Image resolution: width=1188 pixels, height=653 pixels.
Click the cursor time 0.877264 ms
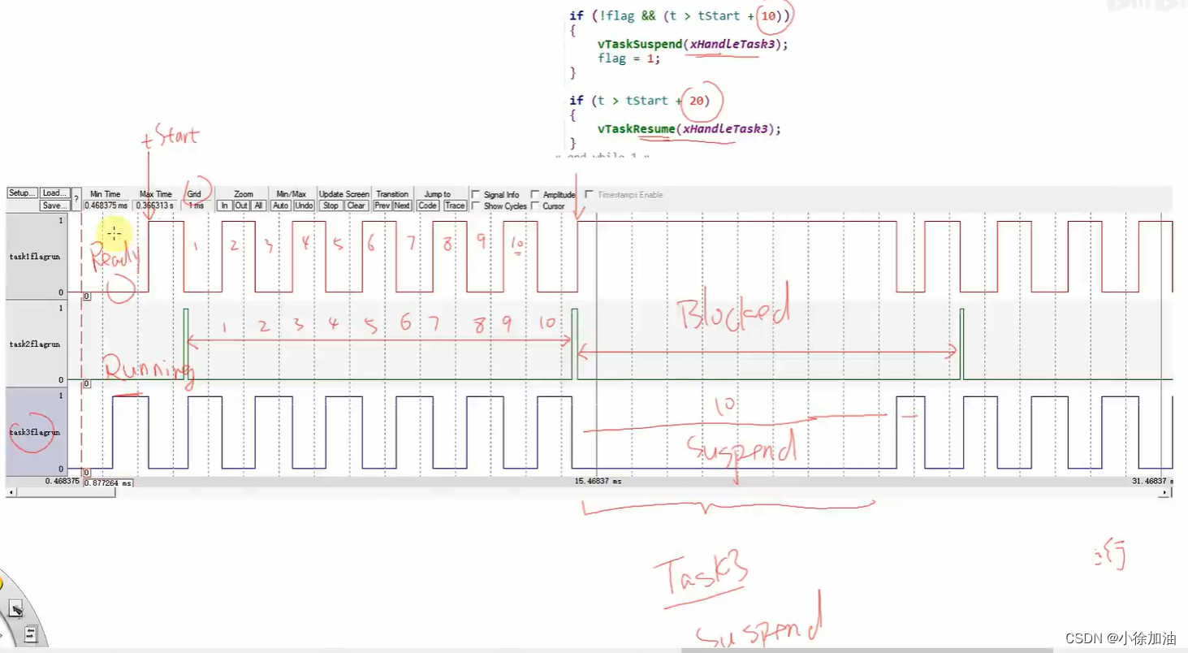[x=108, y=482]
